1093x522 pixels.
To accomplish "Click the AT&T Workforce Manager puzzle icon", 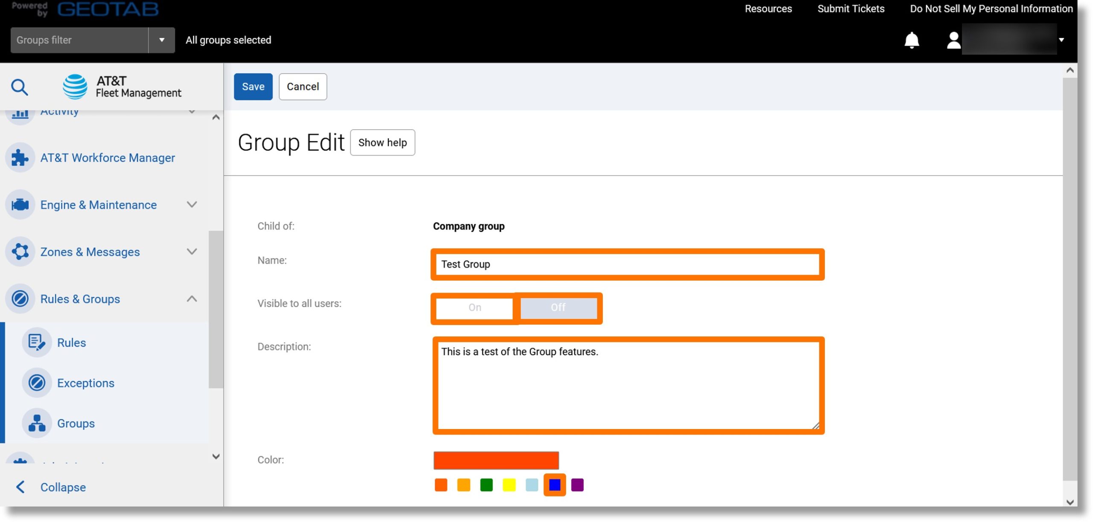I will (20, 158).
